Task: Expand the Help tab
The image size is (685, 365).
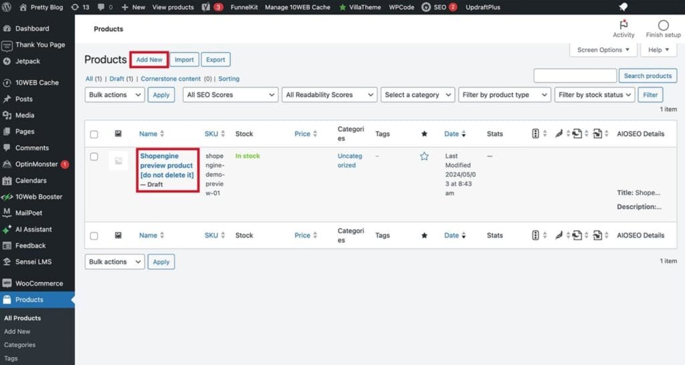Action: click(658, 49)
